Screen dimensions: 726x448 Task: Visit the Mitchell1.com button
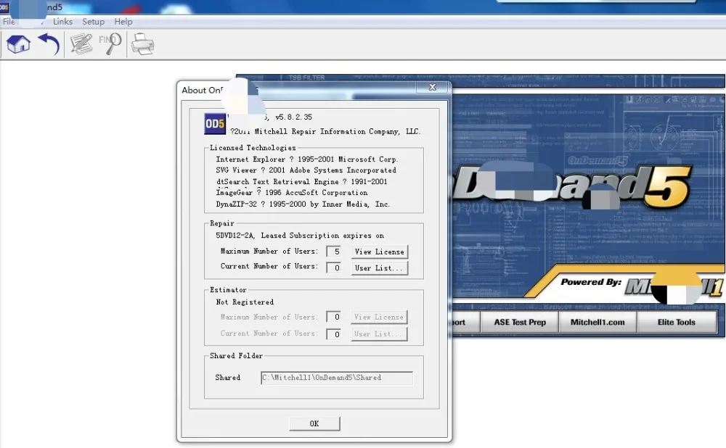597,323
